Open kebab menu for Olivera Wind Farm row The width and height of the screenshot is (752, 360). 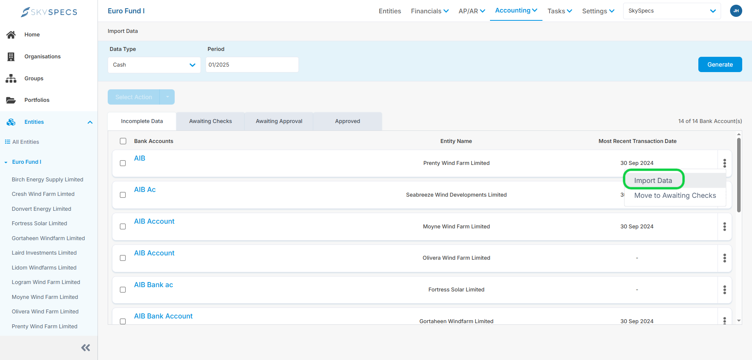(725, 258)
